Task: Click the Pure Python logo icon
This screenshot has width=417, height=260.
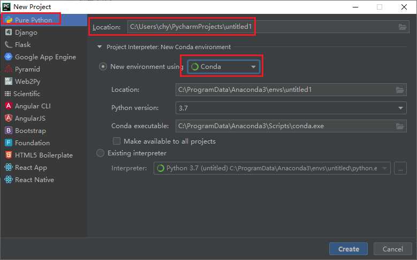Action: (9, 20)
